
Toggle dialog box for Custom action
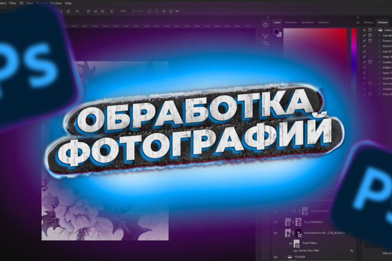tap(370, 62)
